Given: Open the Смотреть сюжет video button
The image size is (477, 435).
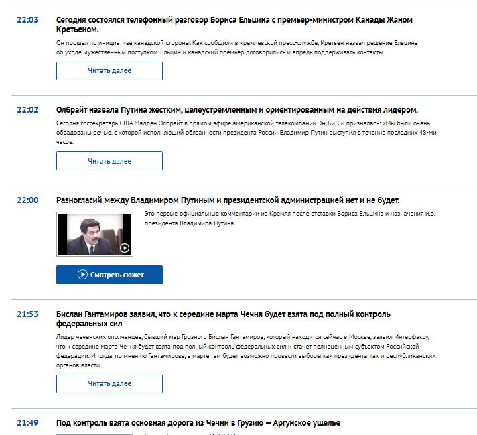Looking at the screenshot, I should 109,275.
